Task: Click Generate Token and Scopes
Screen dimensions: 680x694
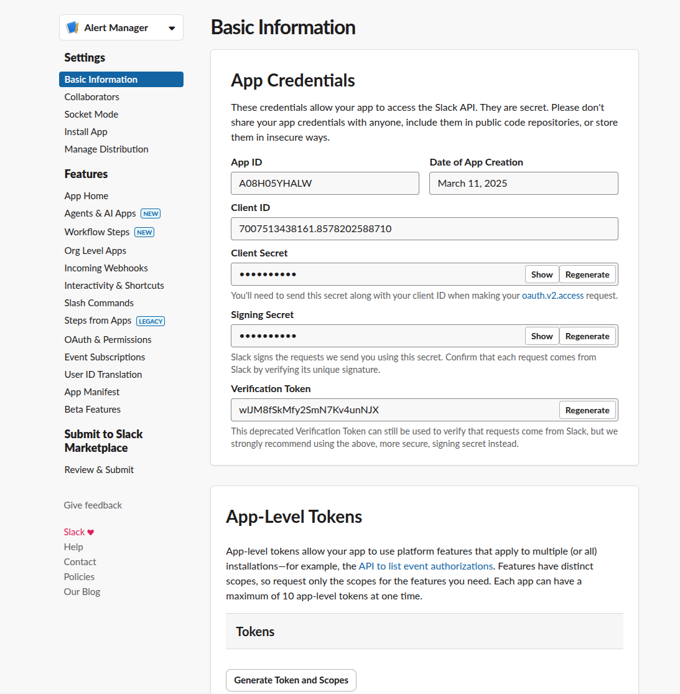Action: click(291, 680)
